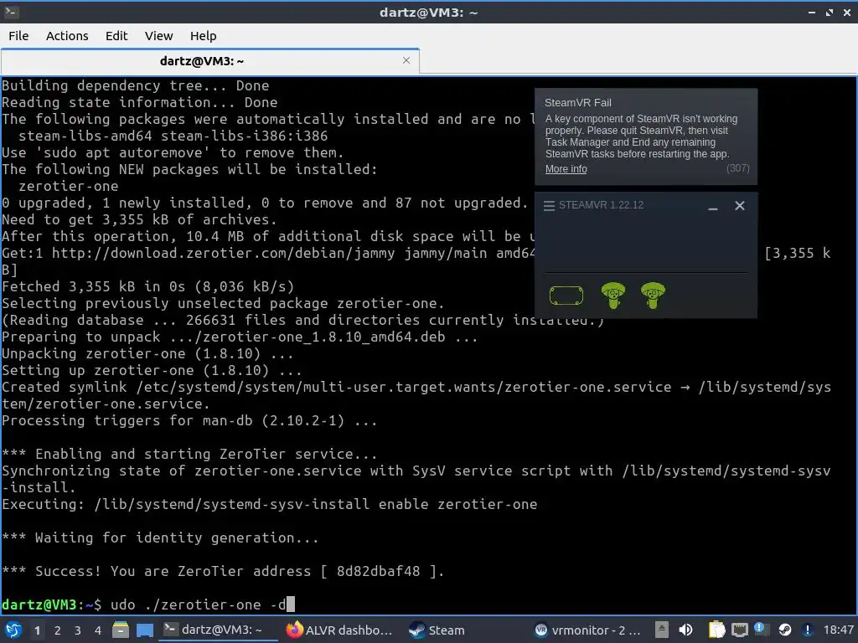Open the File menu
858x643 pixels.
coord(18,35)
